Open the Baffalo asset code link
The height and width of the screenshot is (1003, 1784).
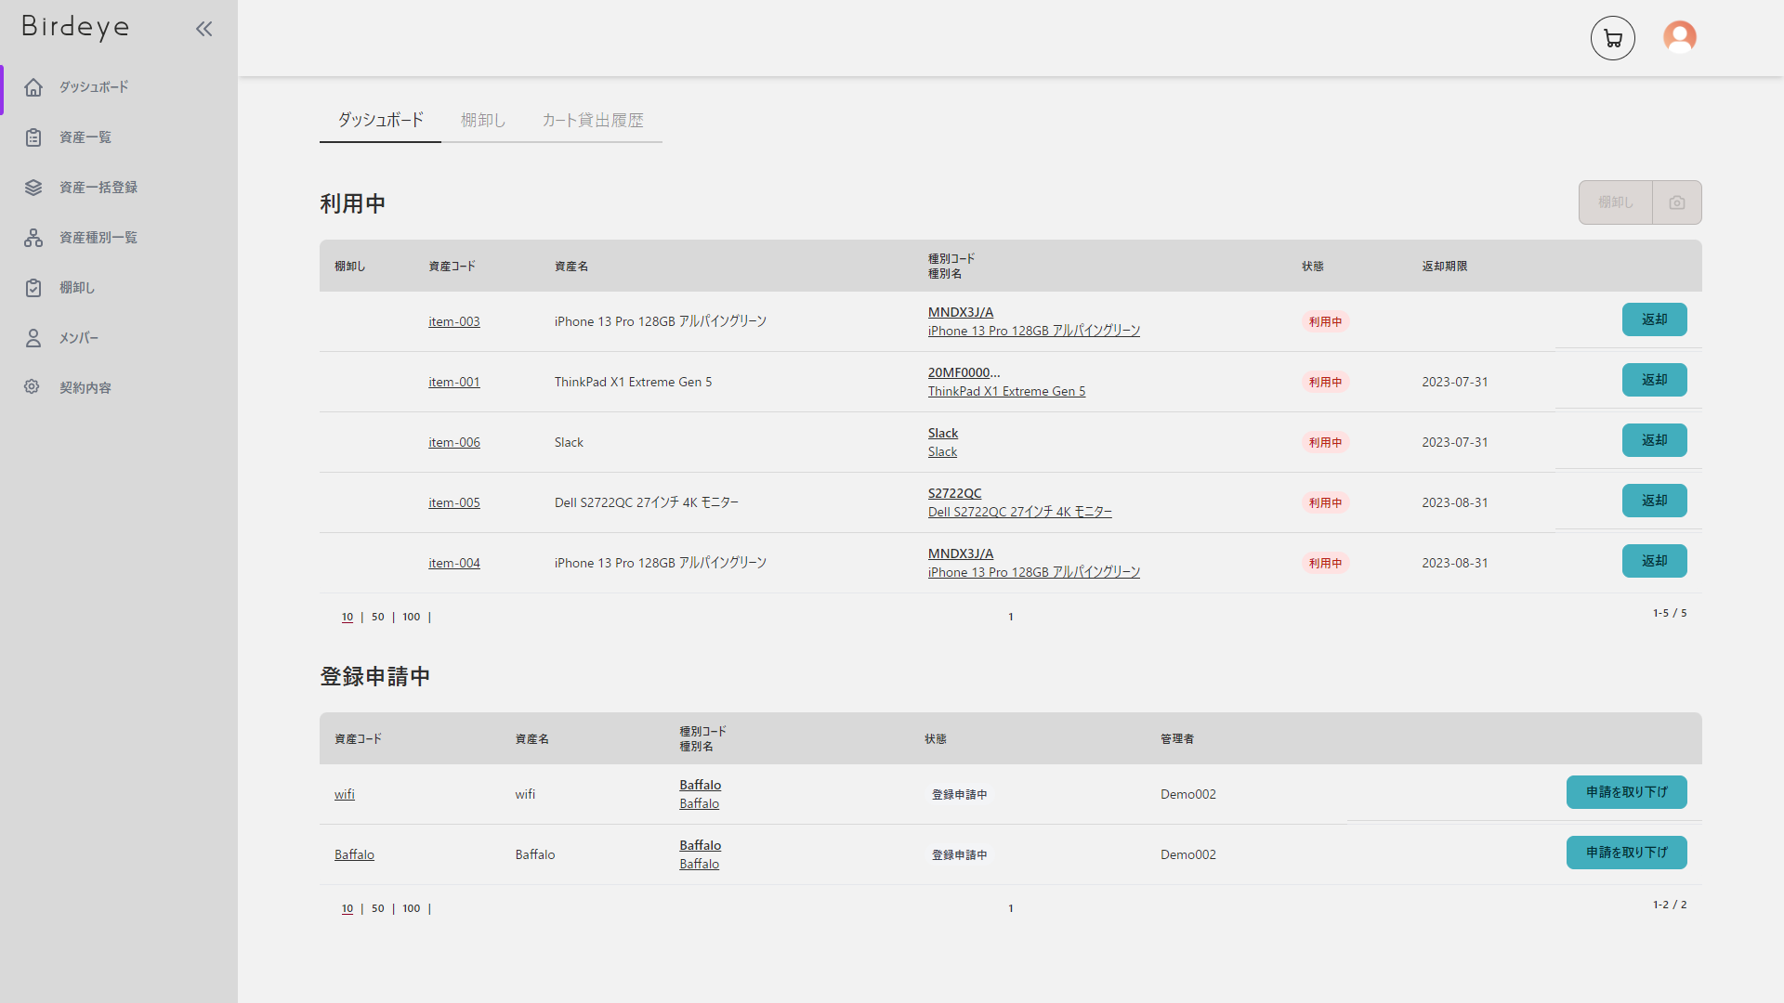354,854
